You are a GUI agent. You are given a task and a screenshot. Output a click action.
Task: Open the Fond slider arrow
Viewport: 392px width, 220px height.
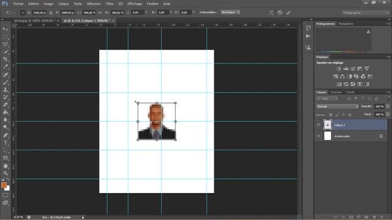pyautogui.click(x=388, y=114)
